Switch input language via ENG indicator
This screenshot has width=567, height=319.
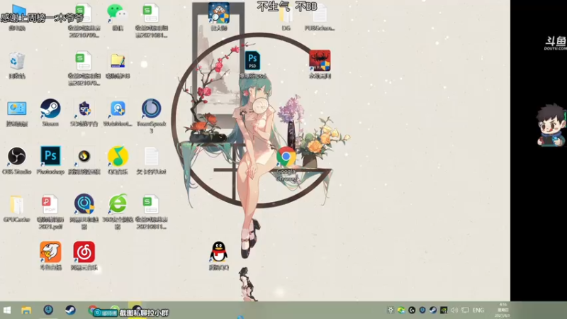(x=478, y=310)
